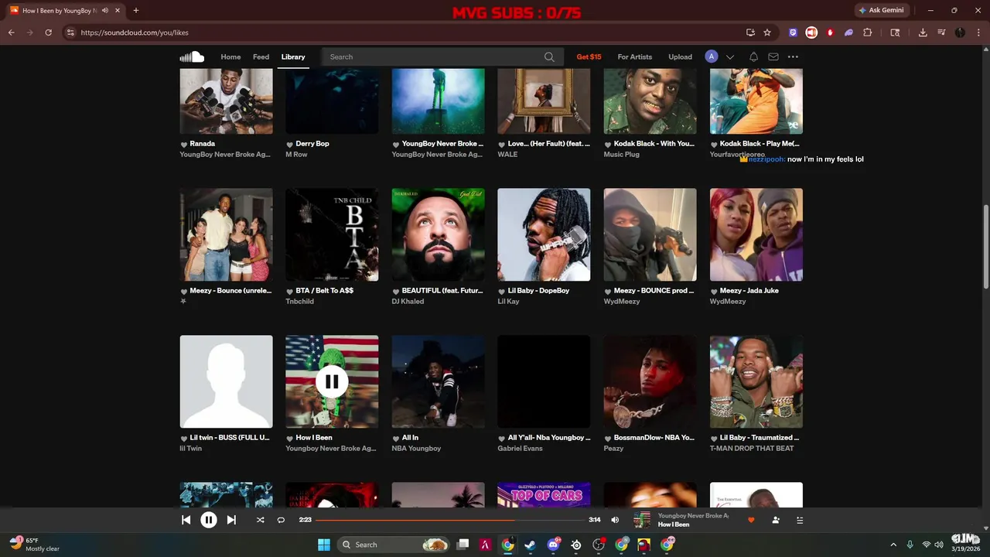Unlike current track with orange heart
The height and width of the screenshot is (557, 990).
tap(751, 520)
